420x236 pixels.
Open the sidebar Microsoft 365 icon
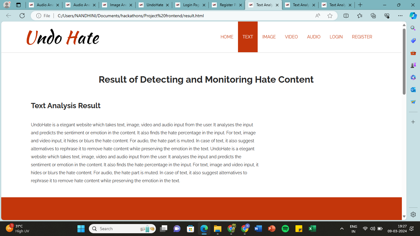click(413, 77)
